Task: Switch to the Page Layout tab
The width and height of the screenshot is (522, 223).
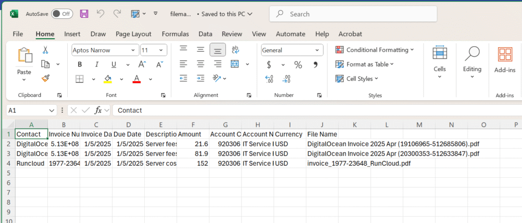Action: point(134,34)
